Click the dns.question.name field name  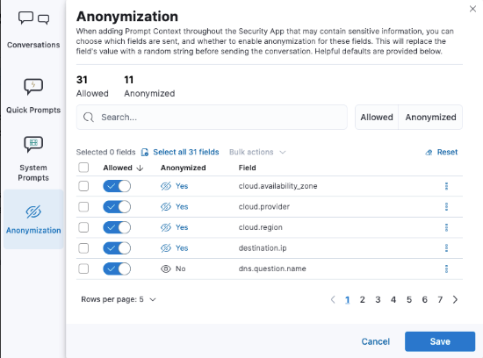272,268
